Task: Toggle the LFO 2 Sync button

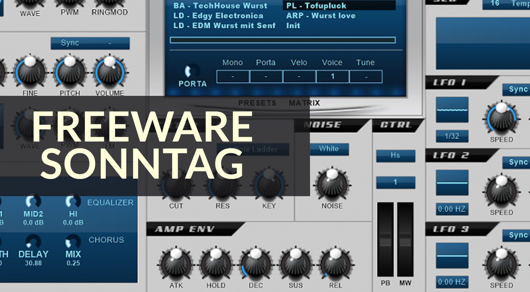Action: 516,162
